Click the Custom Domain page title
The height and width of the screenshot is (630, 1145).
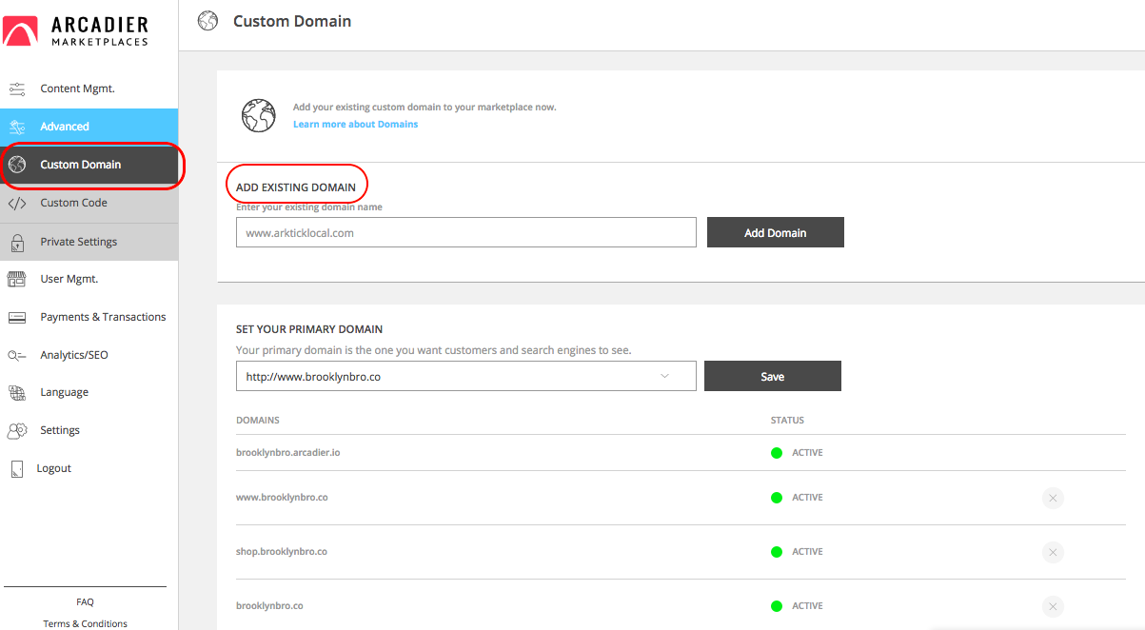[x=292, y=20]
